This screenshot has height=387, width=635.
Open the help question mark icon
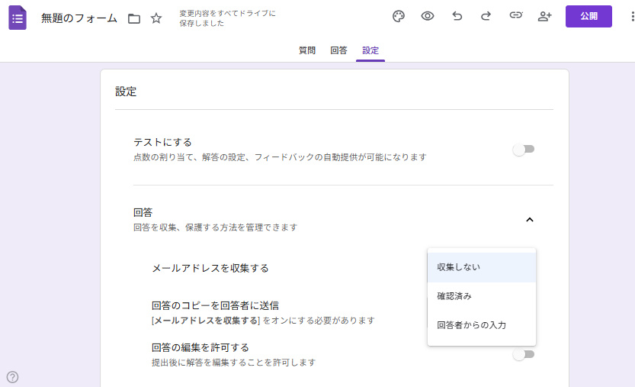point(12,376)
